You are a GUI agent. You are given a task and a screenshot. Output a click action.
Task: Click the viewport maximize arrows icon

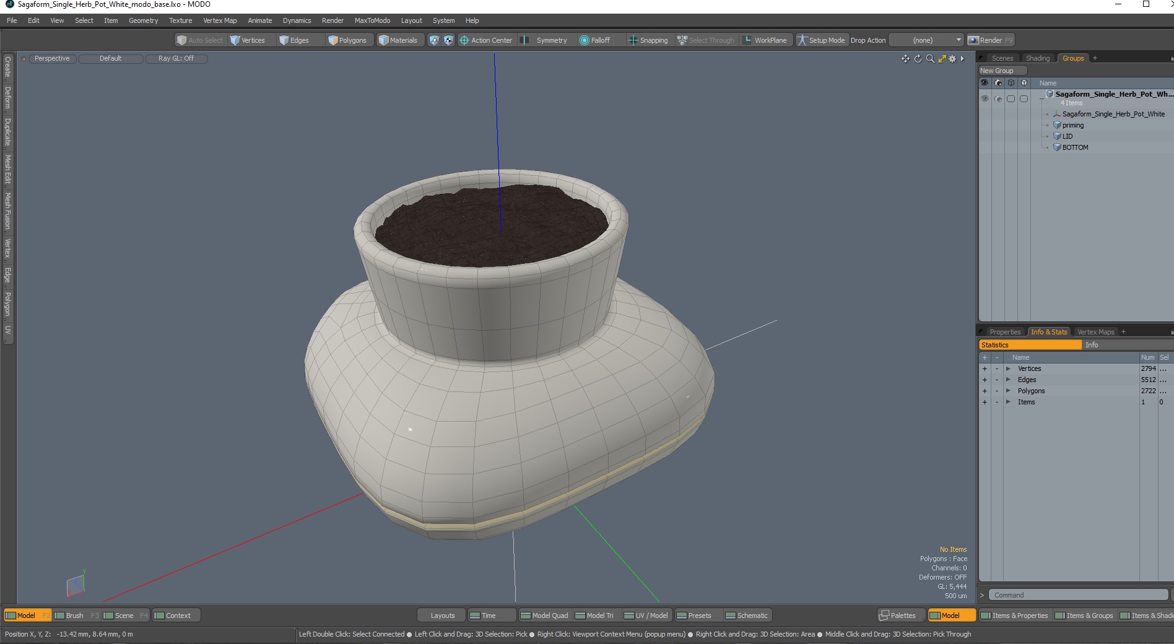click(x=942, y=59)
